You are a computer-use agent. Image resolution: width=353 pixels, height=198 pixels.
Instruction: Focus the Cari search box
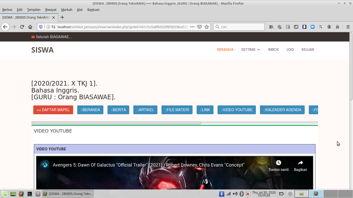239,27
